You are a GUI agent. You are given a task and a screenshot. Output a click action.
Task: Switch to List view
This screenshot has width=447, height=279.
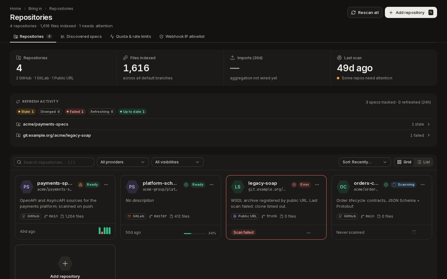coord(423,162)
